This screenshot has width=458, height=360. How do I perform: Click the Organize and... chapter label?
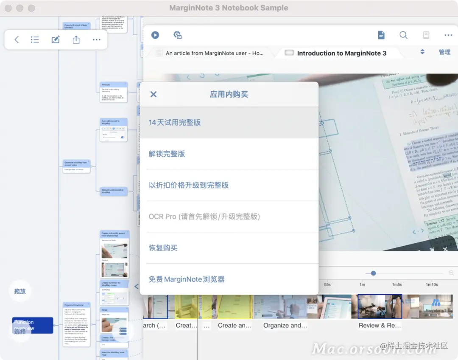pos(285,325)
